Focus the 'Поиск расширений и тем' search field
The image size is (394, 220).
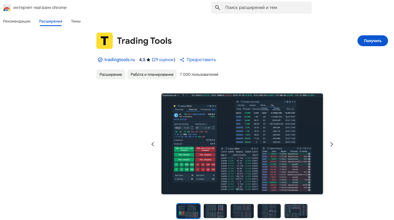coord(261,8)
